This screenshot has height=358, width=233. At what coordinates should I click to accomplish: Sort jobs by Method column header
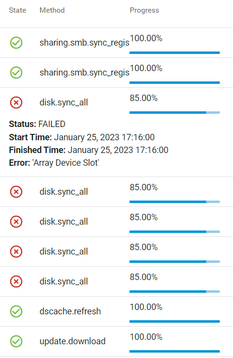coord(52,10)
